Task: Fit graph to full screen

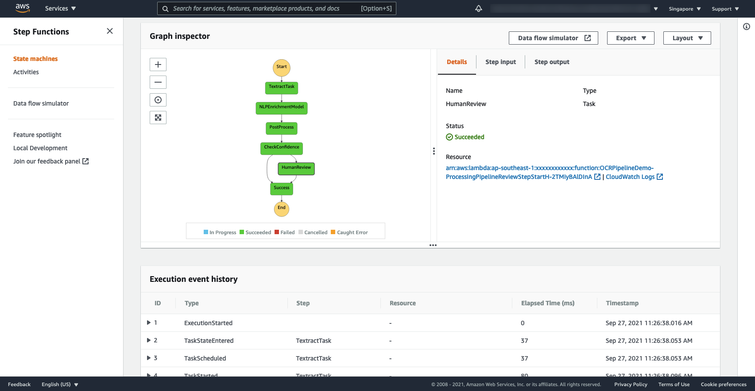Action: coord(158,118)
